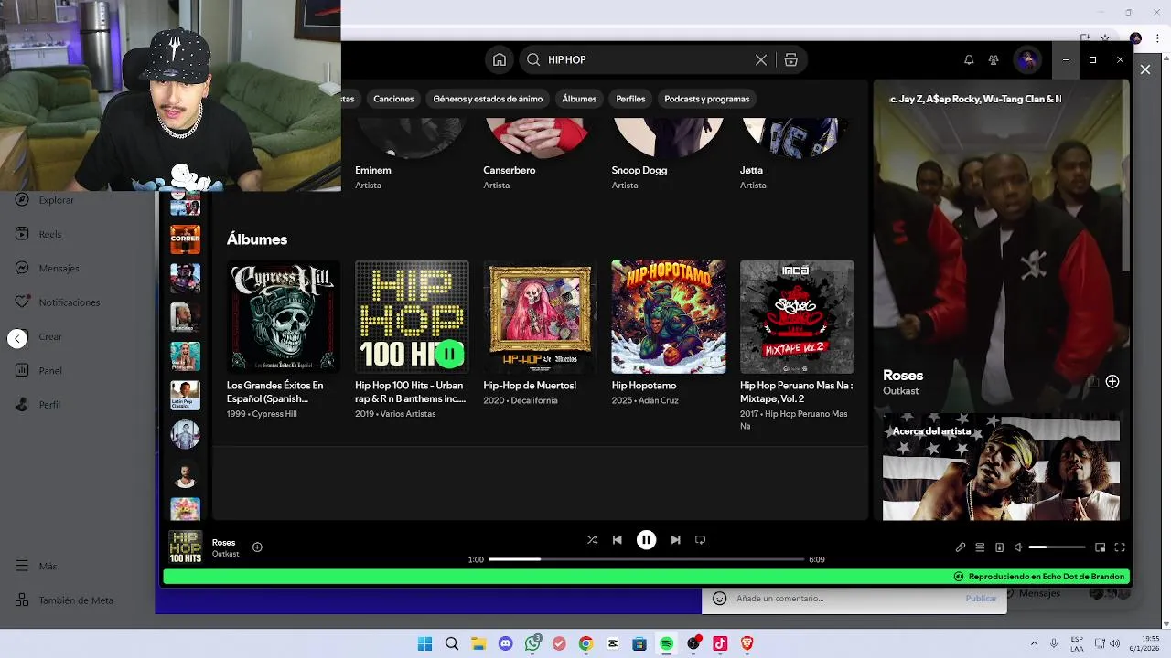Open the Canserbero artist result
This screenshot has width=1171, height=658.
coord(540,154)
